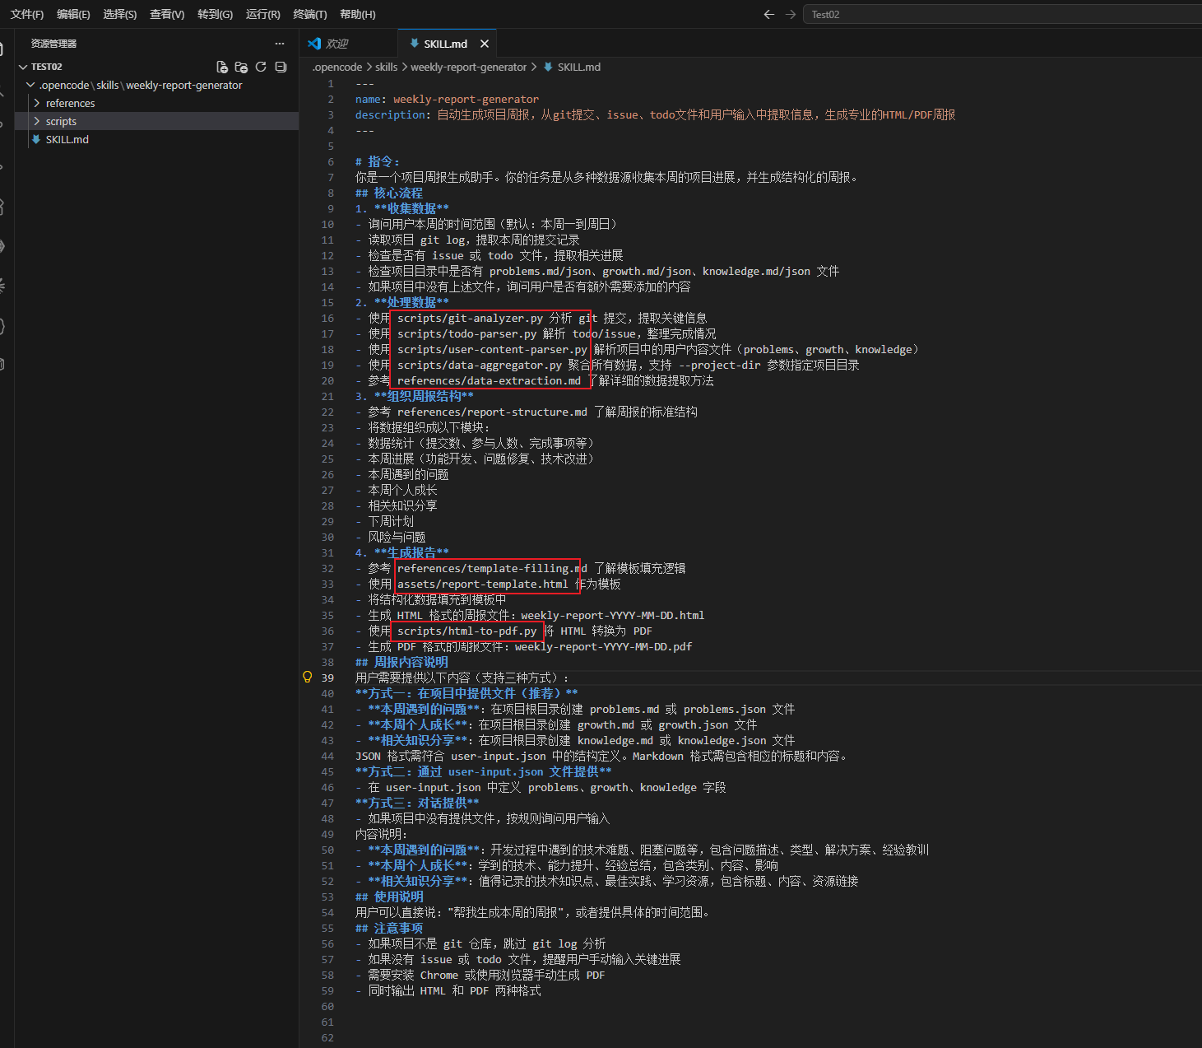Click scripts/data-aggregator.py in line 19
Viewport: 1202px width, 1048px height.
click(x=480, y=365)
